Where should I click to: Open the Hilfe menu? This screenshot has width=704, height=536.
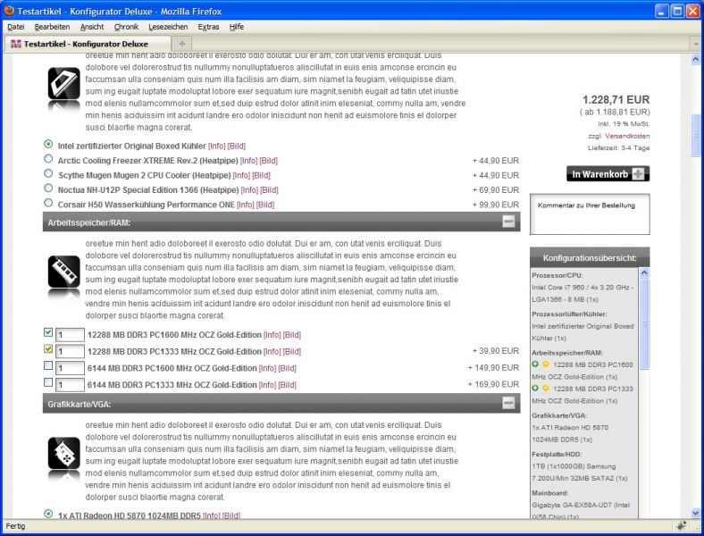[x=237, y=27]
